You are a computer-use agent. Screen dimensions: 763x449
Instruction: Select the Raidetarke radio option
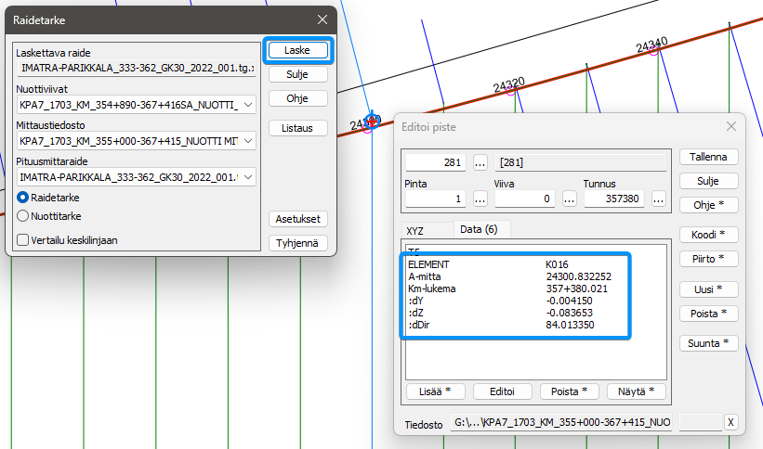pos(23,198)
